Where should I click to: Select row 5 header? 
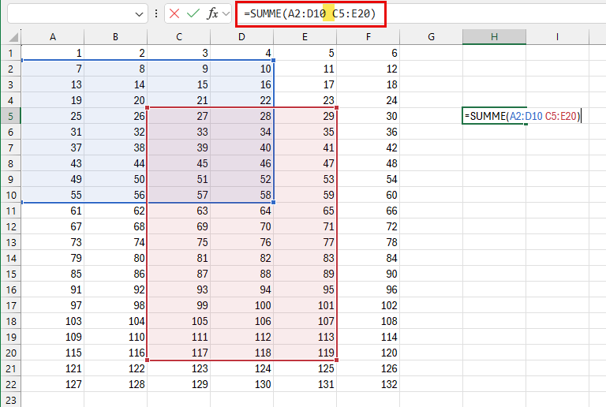click(x=11, y=116)
